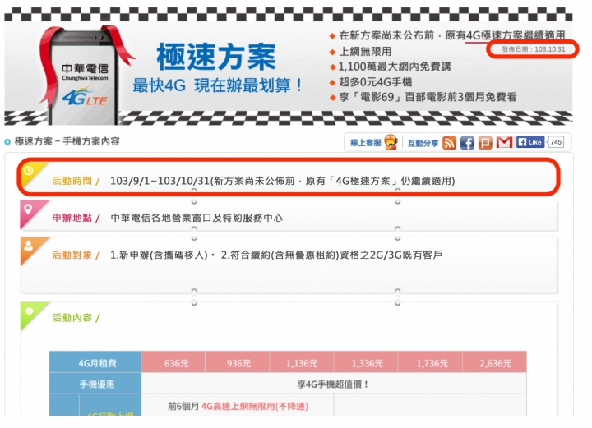Click the 極速方案 banner title
592x428 pixels.
click(216, 57)
